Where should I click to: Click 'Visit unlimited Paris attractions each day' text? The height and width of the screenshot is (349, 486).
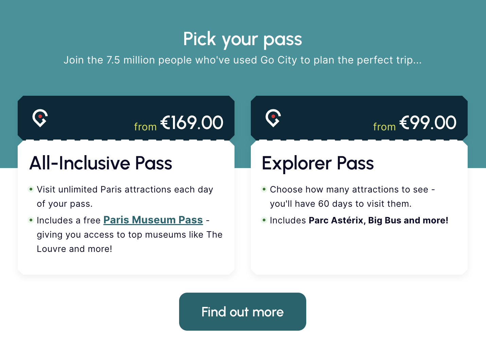point(125,189)
